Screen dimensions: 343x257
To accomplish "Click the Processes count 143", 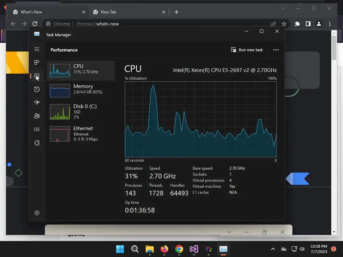I will [x=130, y=193].
